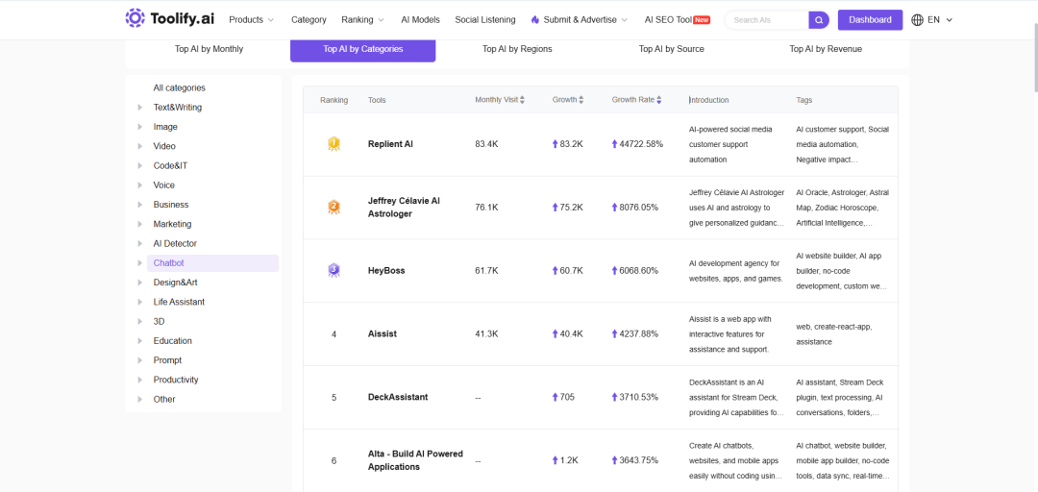Click the orange rank 2 medal

(334, 208)
